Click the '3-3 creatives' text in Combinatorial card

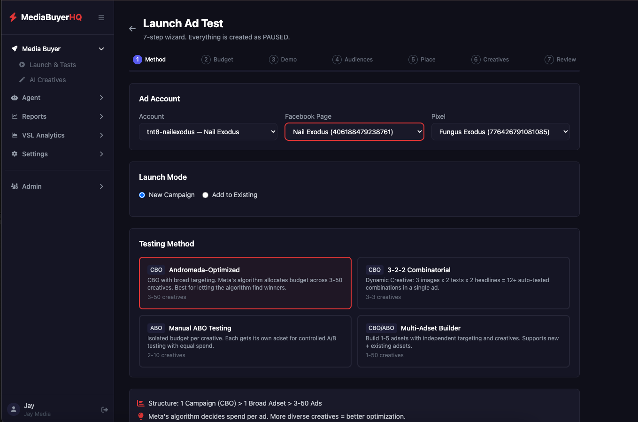click(383, 297)
